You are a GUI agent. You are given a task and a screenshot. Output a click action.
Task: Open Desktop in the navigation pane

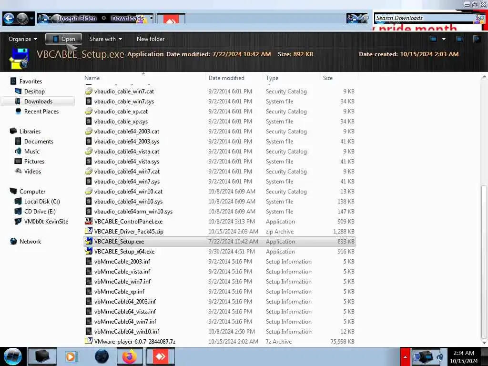(x=34, y=91)
